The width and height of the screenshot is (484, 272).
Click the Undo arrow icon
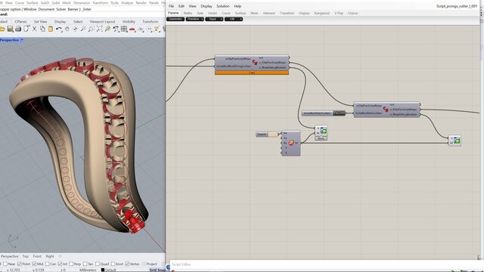pyautogui.click(x=59, y=29)
